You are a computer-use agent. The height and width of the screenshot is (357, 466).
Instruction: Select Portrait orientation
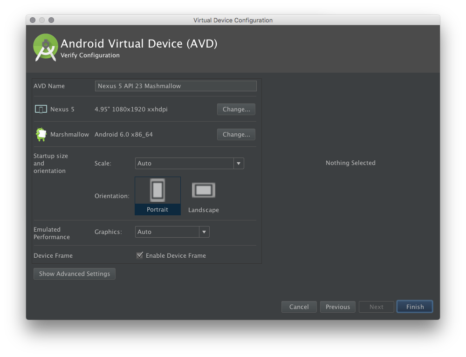click(158, 196)
